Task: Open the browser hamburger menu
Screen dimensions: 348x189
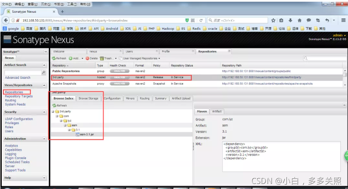Action: tap(343, 20)
